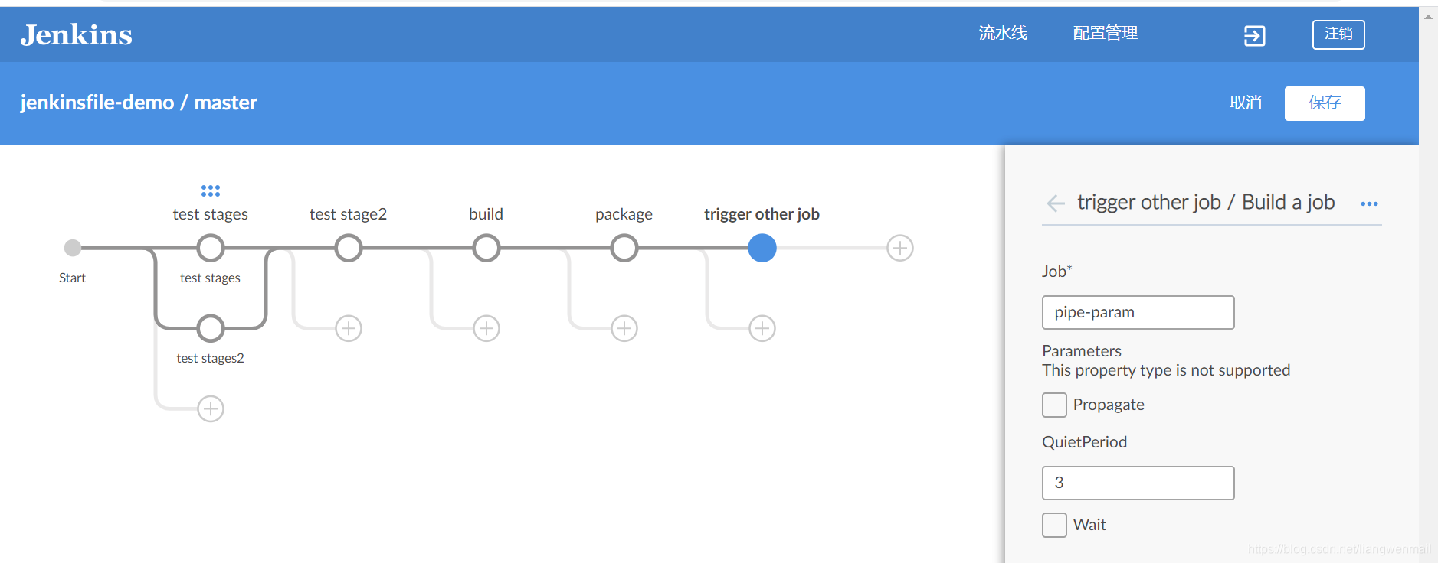This screenshot has height=563, width=1438.
Task: Click the 取消 cancel button
Action: point(1246,103)
